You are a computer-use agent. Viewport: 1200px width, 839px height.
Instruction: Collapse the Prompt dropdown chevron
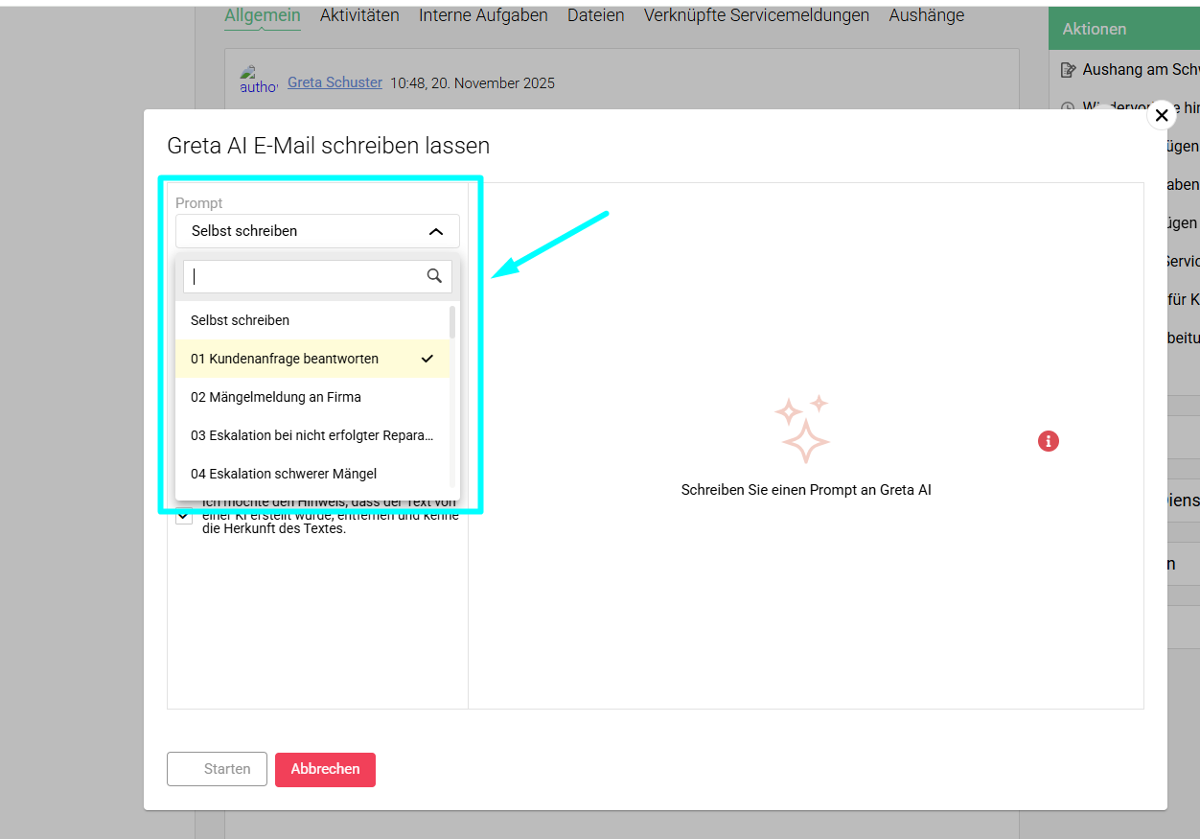435,231
